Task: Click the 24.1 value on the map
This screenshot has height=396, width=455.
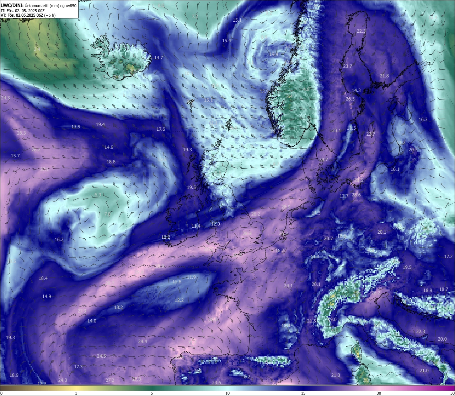Action: [x=288, y=286]
